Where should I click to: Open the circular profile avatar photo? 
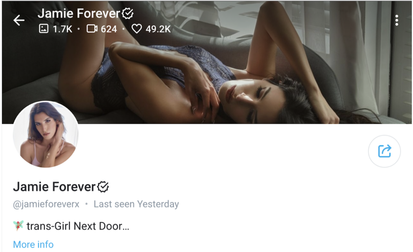click(46, 134)
